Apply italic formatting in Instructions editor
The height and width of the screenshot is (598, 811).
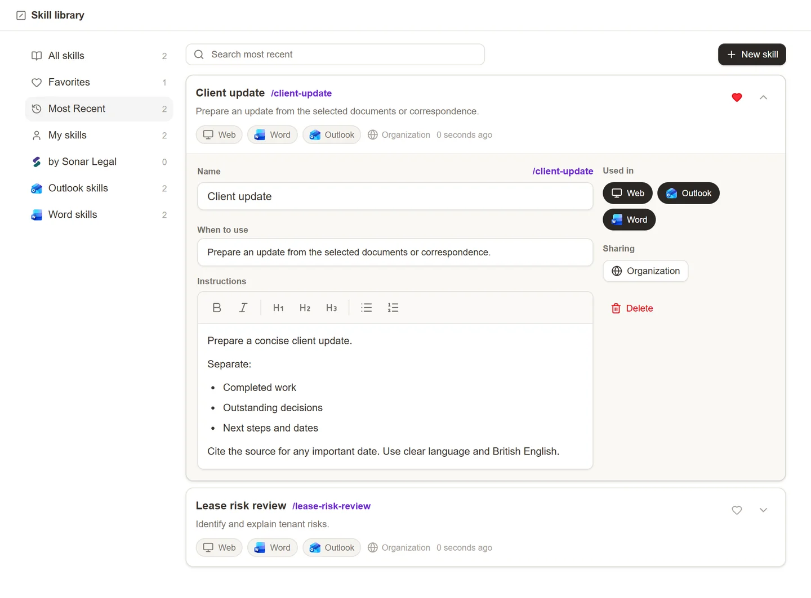(x=243, y=308)
